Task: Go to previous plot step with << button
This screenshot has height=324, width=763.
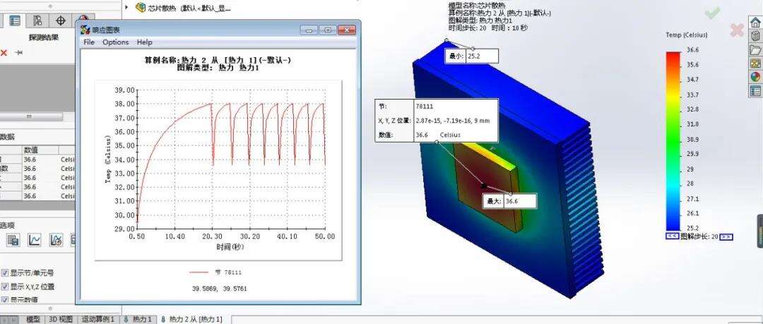Action: click(x=672, y=236)
